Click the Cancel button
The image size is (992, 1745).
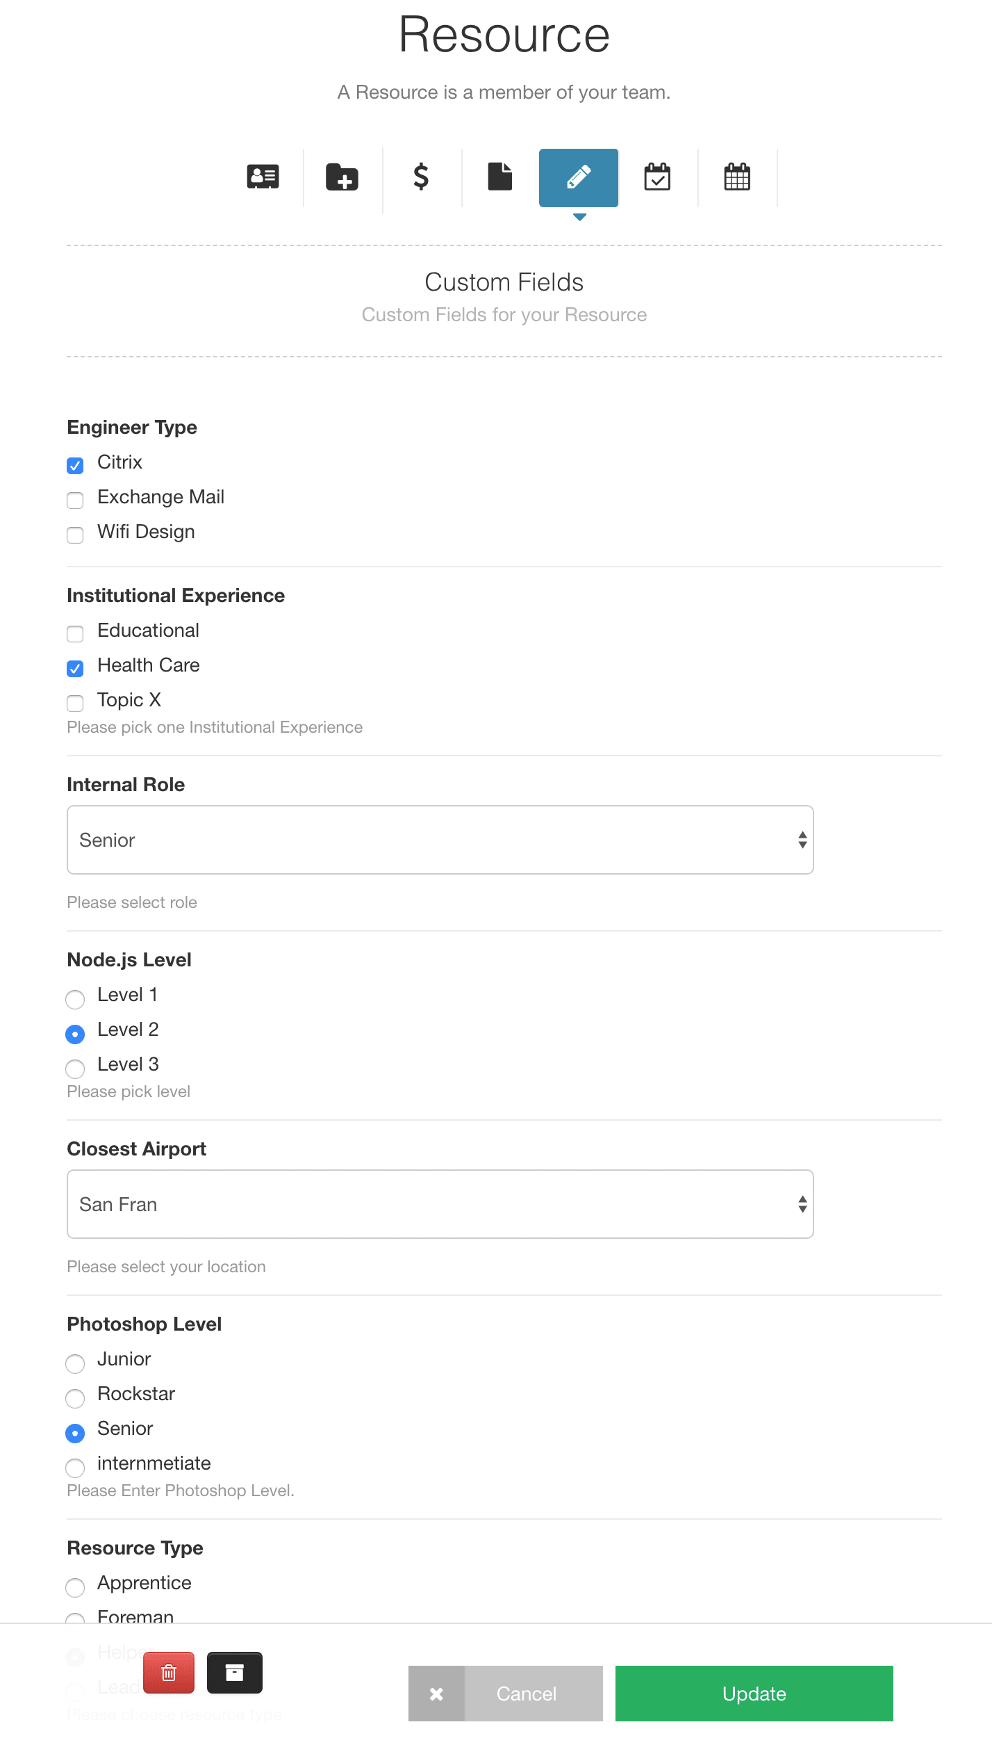(x=506, y=1694)
